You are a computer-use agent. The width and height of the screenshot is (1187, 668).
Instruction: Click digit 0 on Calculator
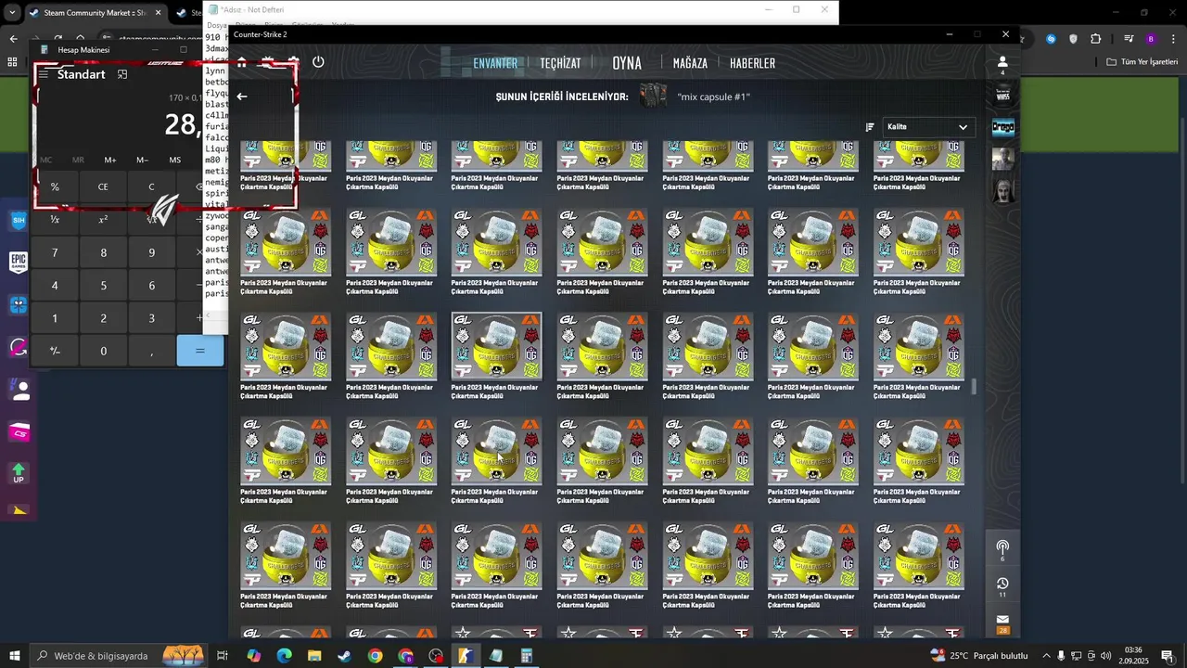coord(103,351)
